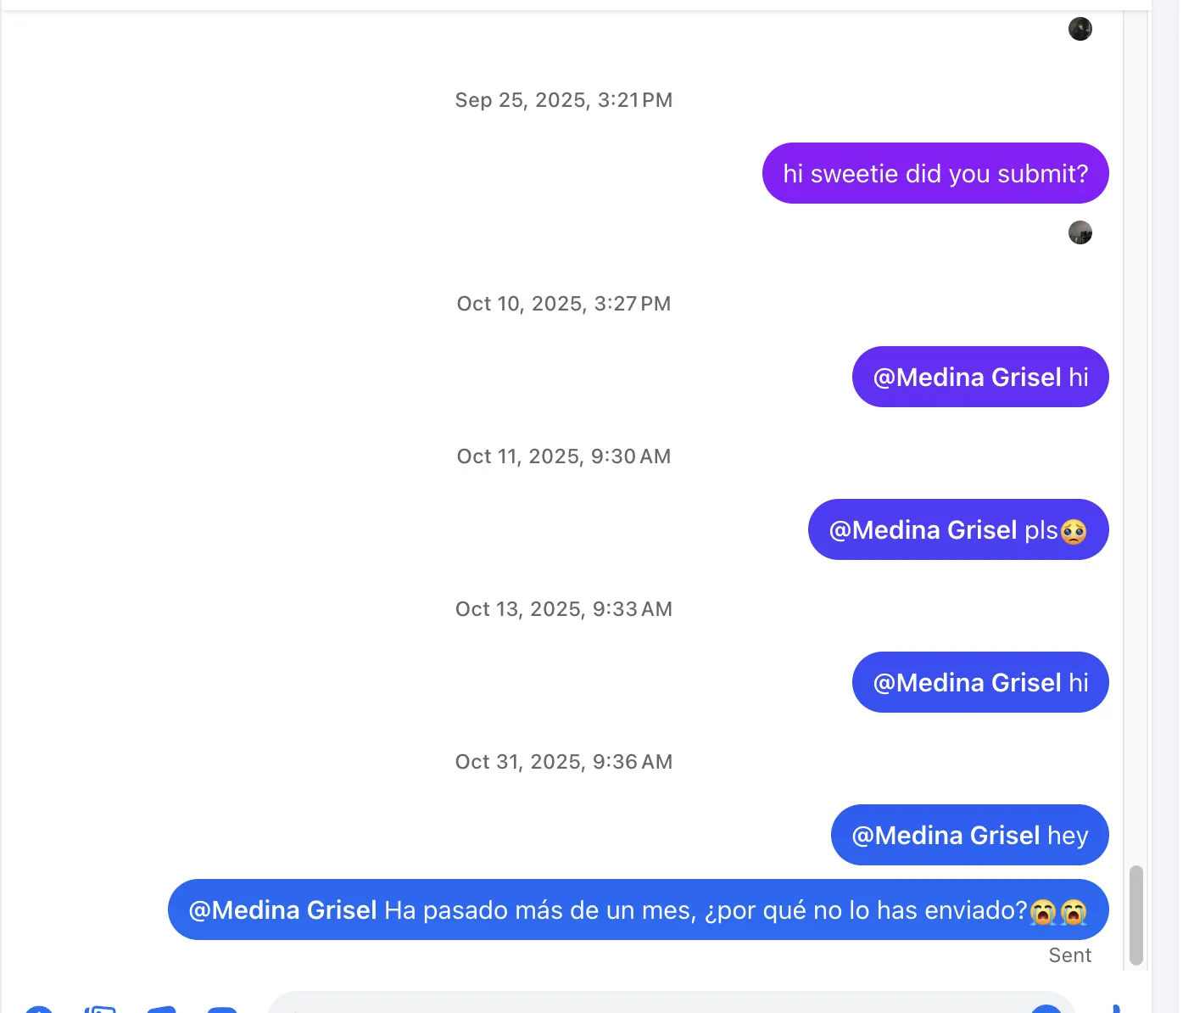1194x1013 pixels.
Task: Open more actions with the plus icon
Action: [x=39, y=1009]
